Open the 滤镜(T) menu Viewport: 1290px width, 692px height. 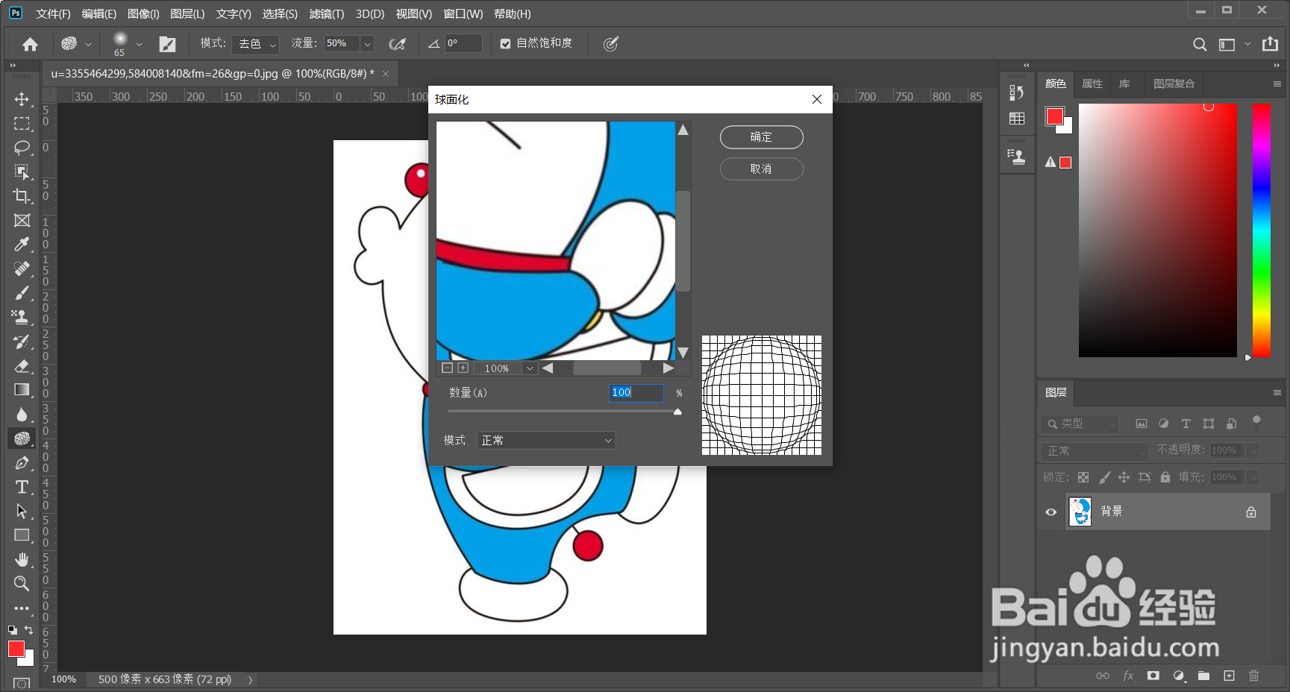[326, 14]
